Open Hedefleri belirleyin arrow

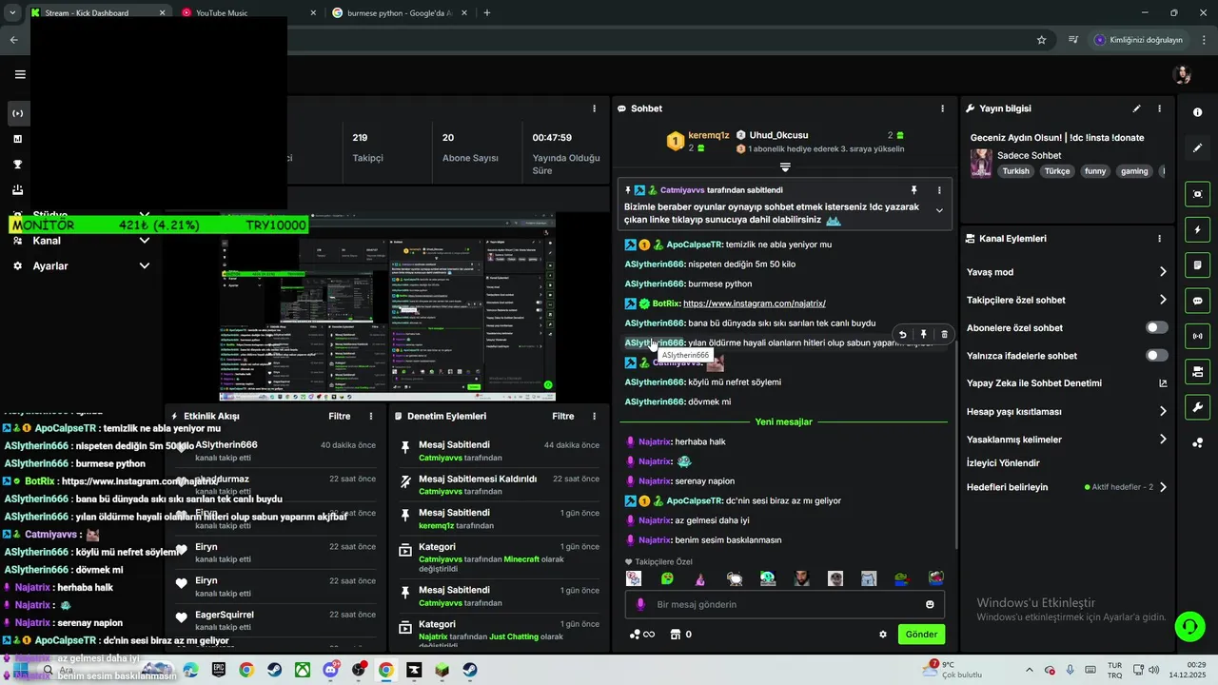click(1163, 487)
